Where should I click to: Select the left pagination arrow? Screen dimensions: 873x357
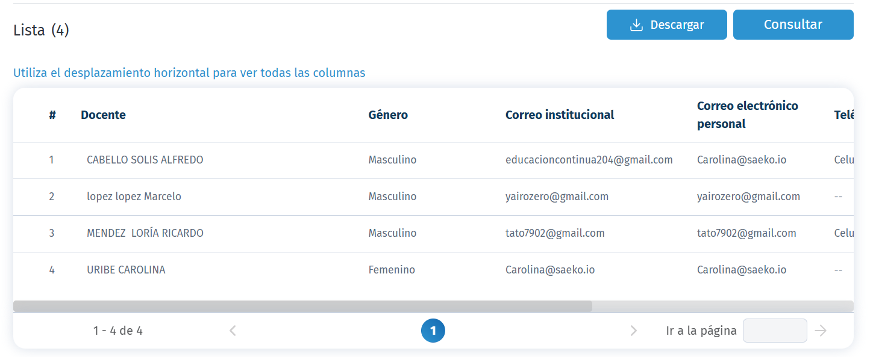click(232, 330)
